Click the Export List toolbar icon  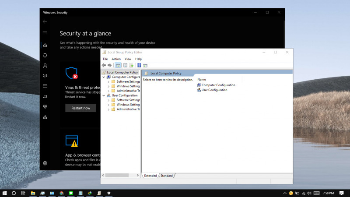point(131,65)
